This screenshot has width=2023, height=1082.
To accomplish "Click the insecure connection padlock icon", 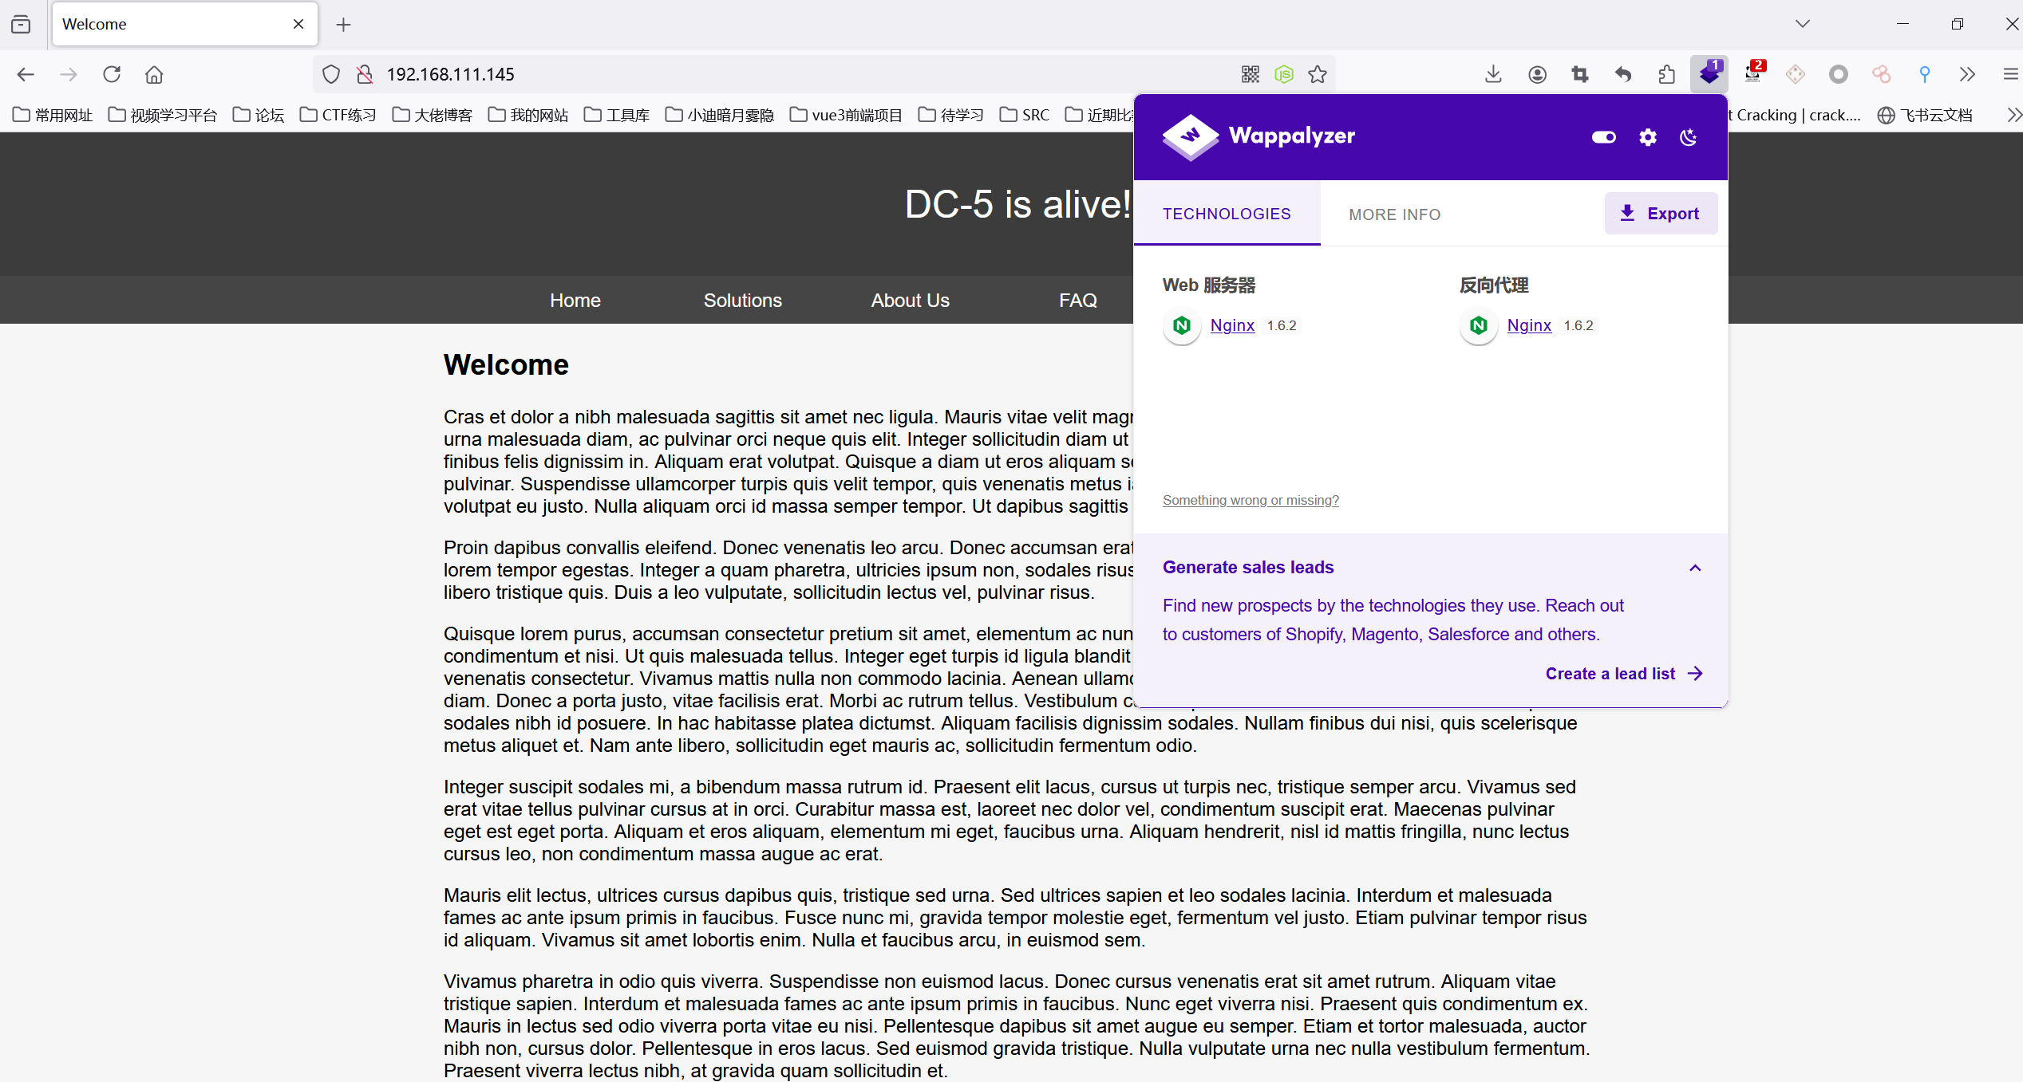I will [x=365, y=74].
